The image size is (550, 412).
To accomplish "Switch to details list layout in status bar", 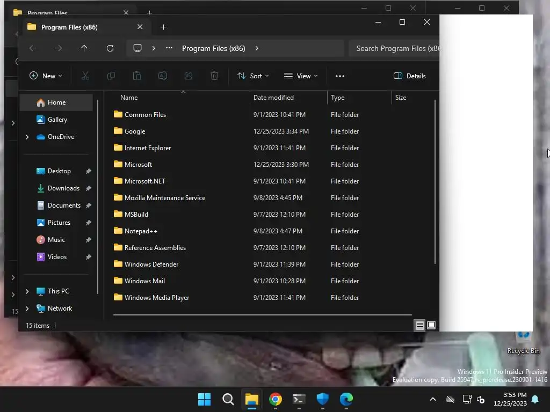I will point(420,326).
